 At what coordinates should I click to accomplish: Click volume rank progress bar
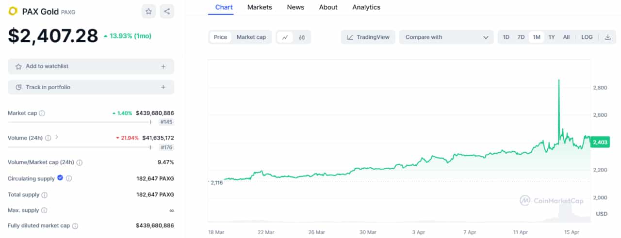[81, 147]
